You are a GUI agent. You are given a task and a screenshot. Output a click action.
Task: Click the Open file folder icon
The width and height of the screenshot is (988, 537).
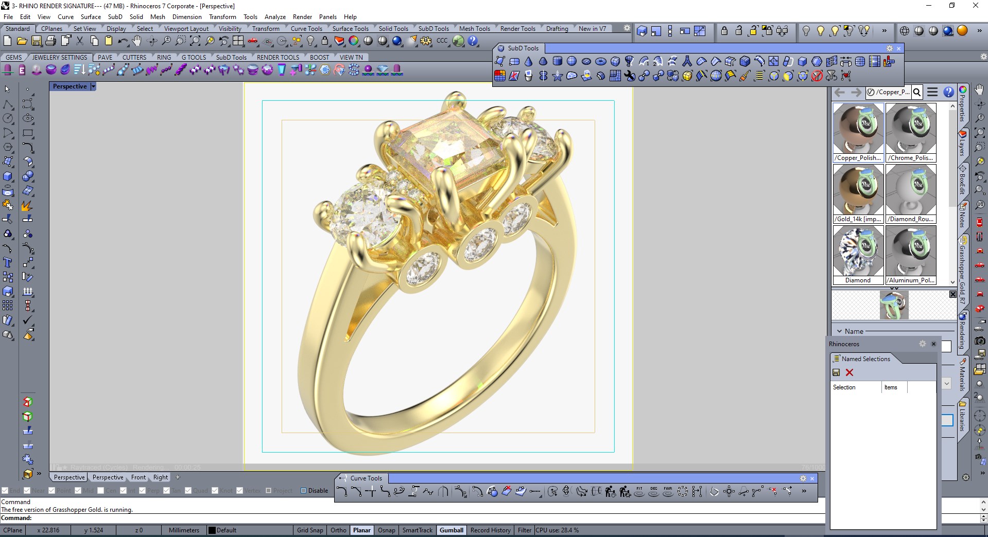[x=22, y=41]
